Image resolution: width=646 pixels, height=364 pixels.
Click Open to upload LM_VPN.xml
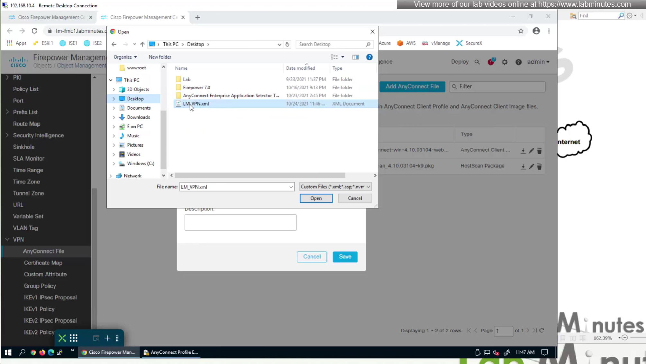pos(316,199)
